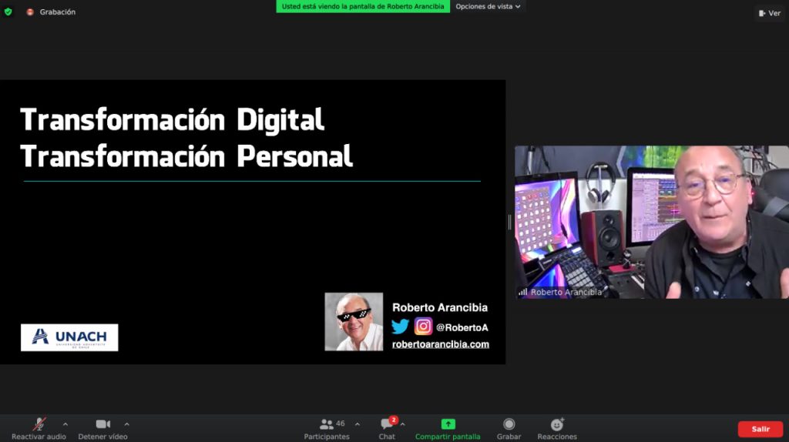Start recording with Grabar icon

tap(509, 424)
